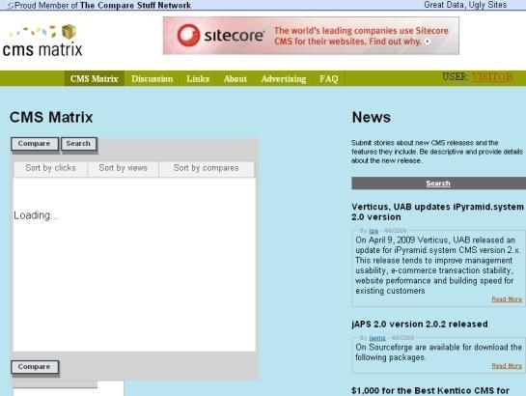Click the VISITOR user link

[x=492, y=77]
